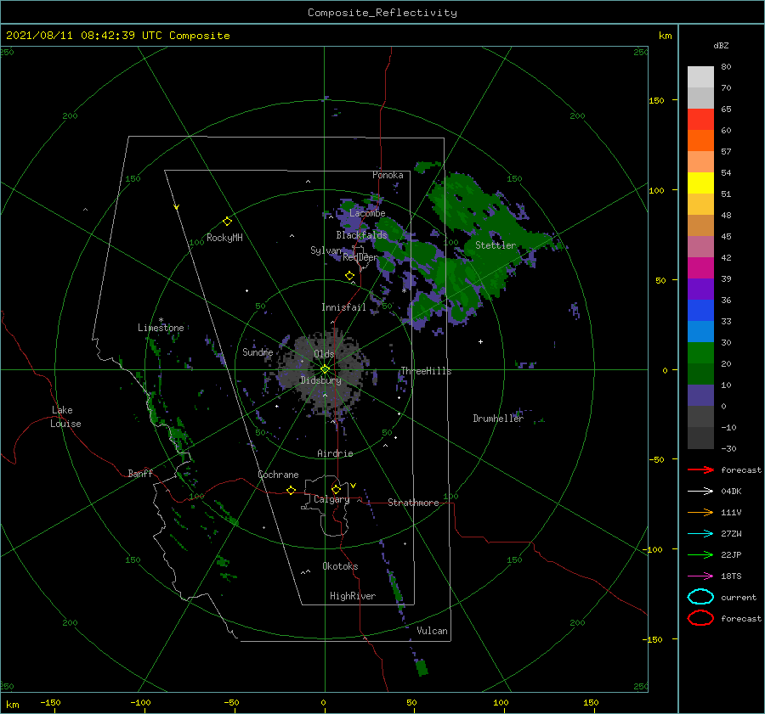
Task: Click the red 'forecast' ellipse legend icon
Action: pyautogui.click(x=700, y=618)
